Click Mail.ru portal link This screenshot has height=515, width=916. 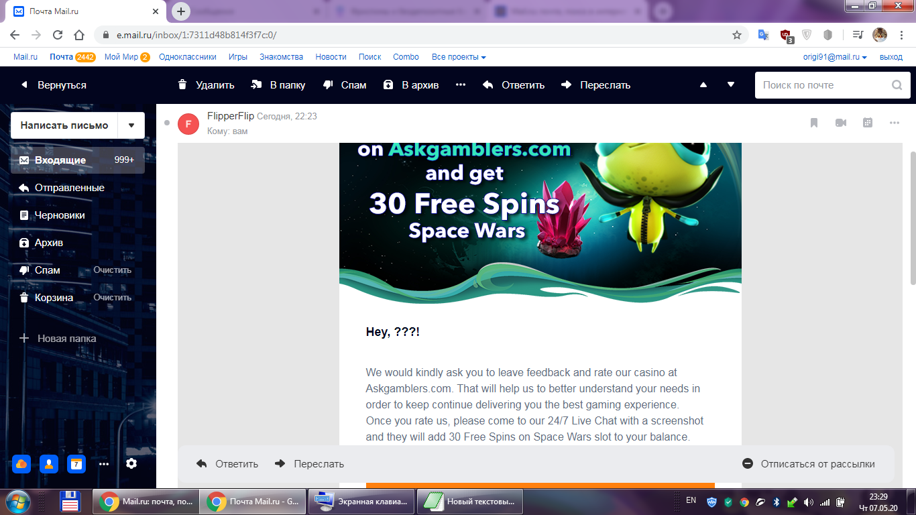pos(25,57)
